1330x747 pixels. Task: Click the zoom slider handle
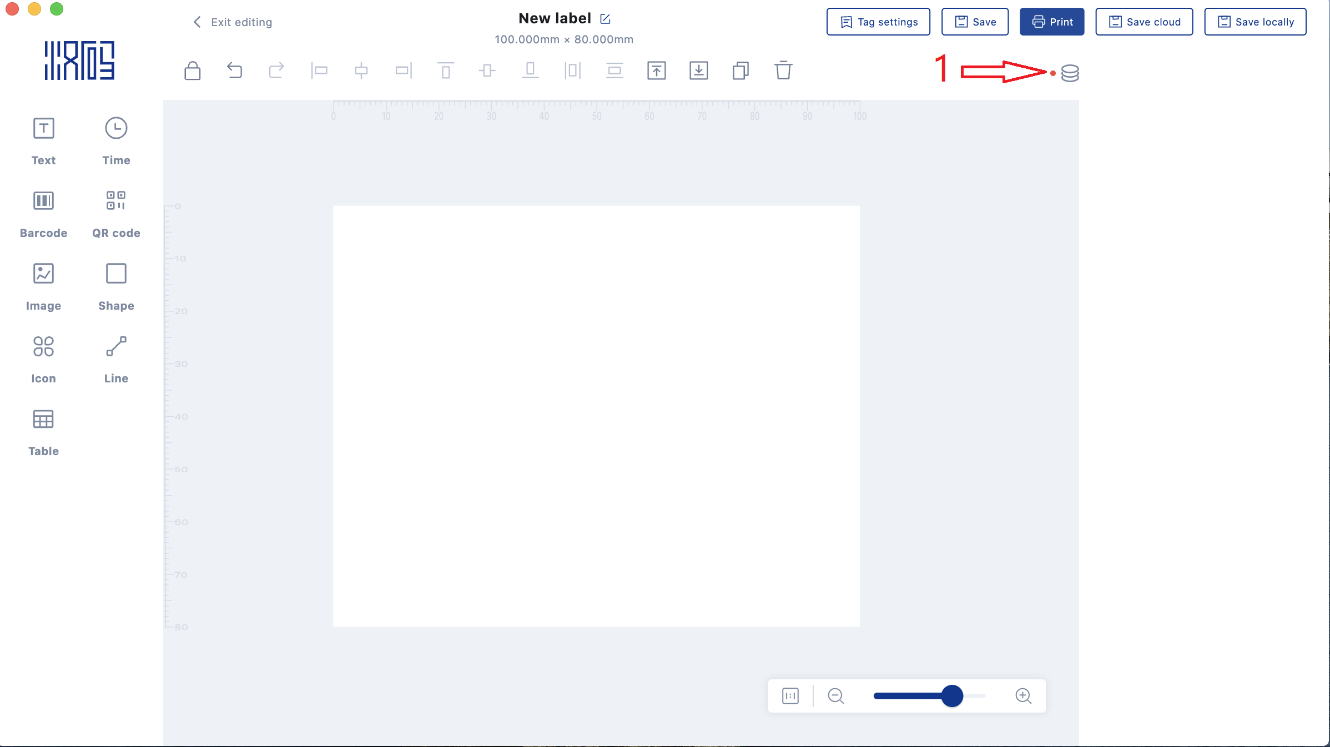coord(952,696)
